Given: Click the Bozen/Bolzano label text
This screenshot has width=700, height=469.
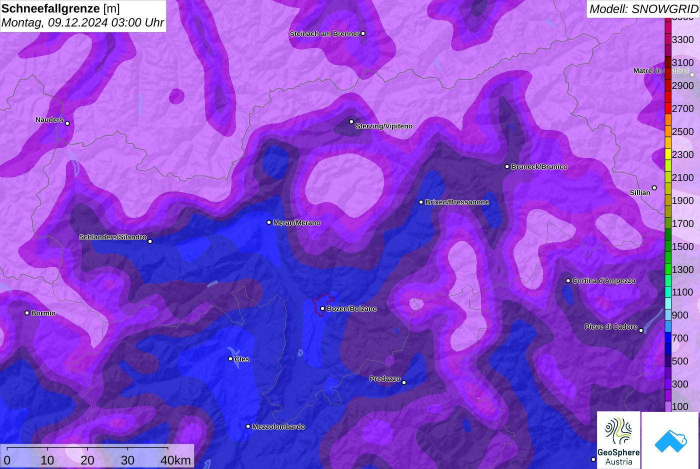Looking at the screenshot, I should tap(352, 308).
